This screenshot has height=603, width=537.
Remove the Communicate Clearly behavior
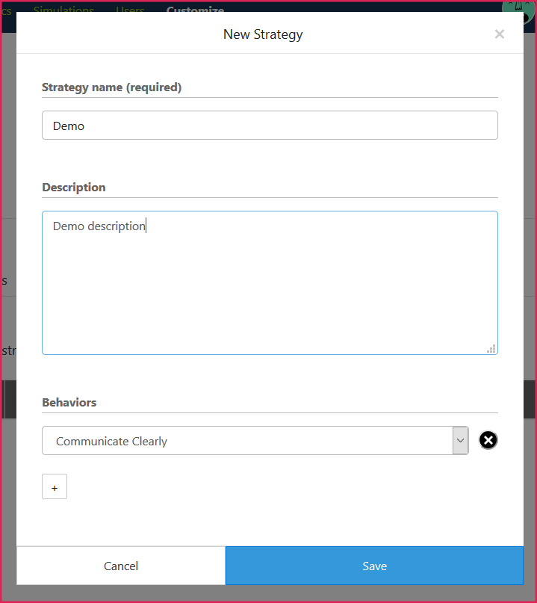point(488,441)
